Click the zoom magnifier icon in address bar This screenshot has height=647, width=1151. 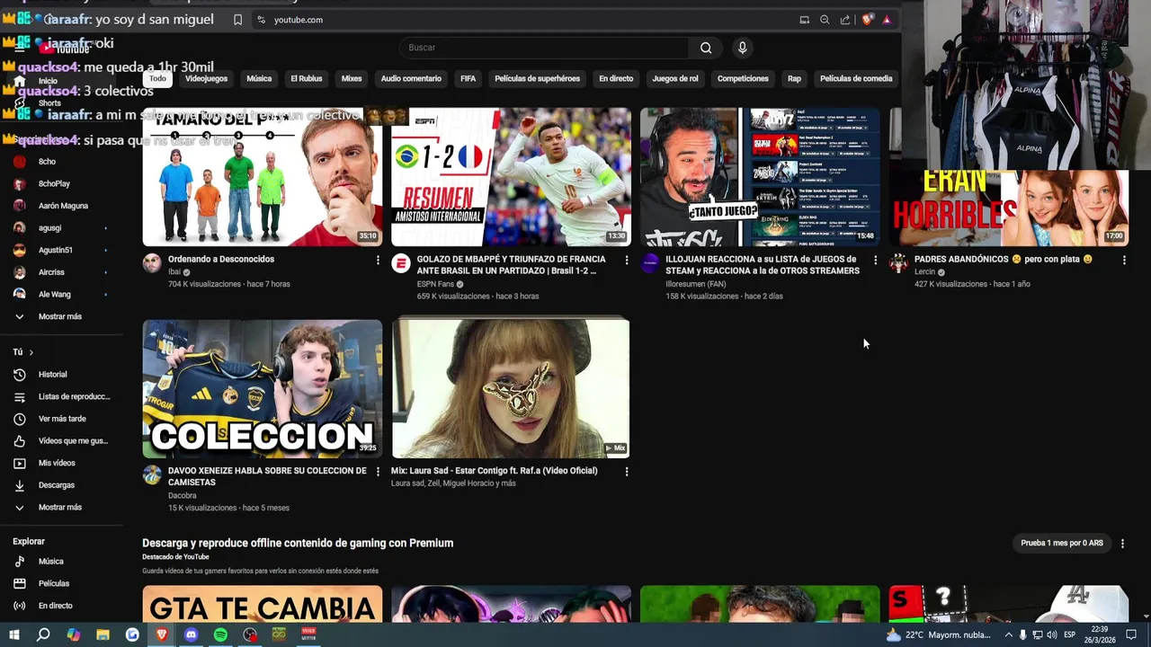[x=825, y=20]
